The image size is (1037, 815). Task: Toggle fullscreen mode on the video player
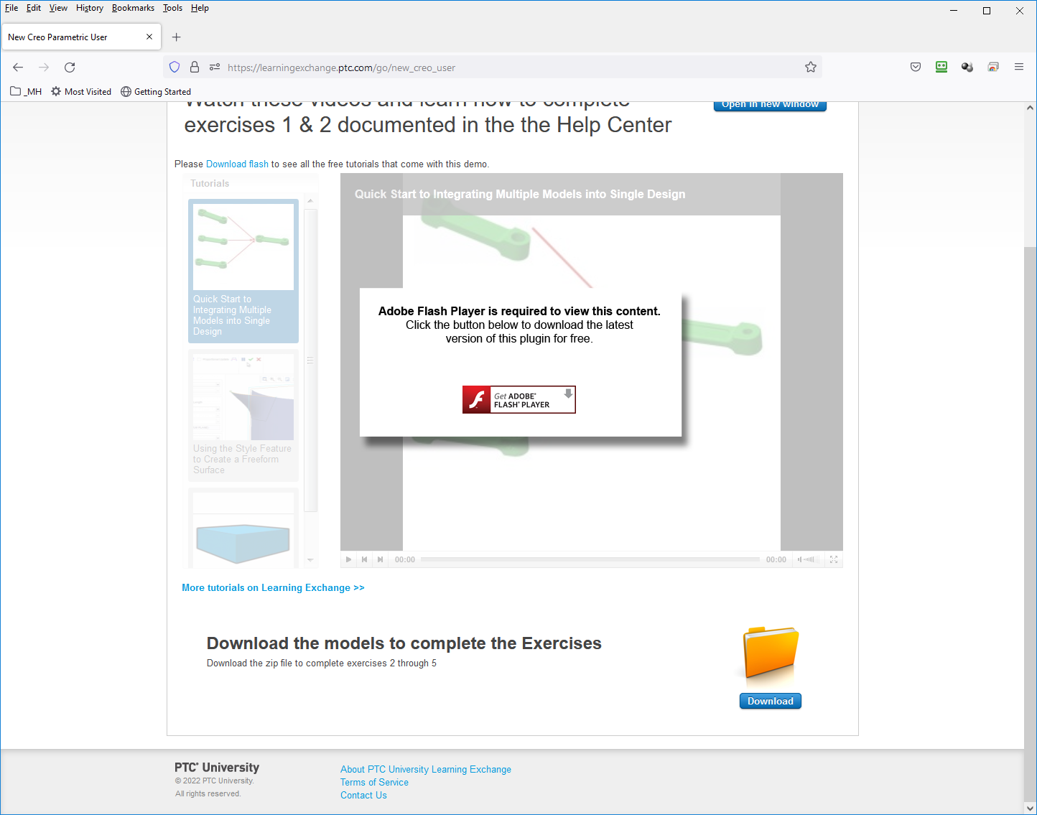(x=833, y=559)
